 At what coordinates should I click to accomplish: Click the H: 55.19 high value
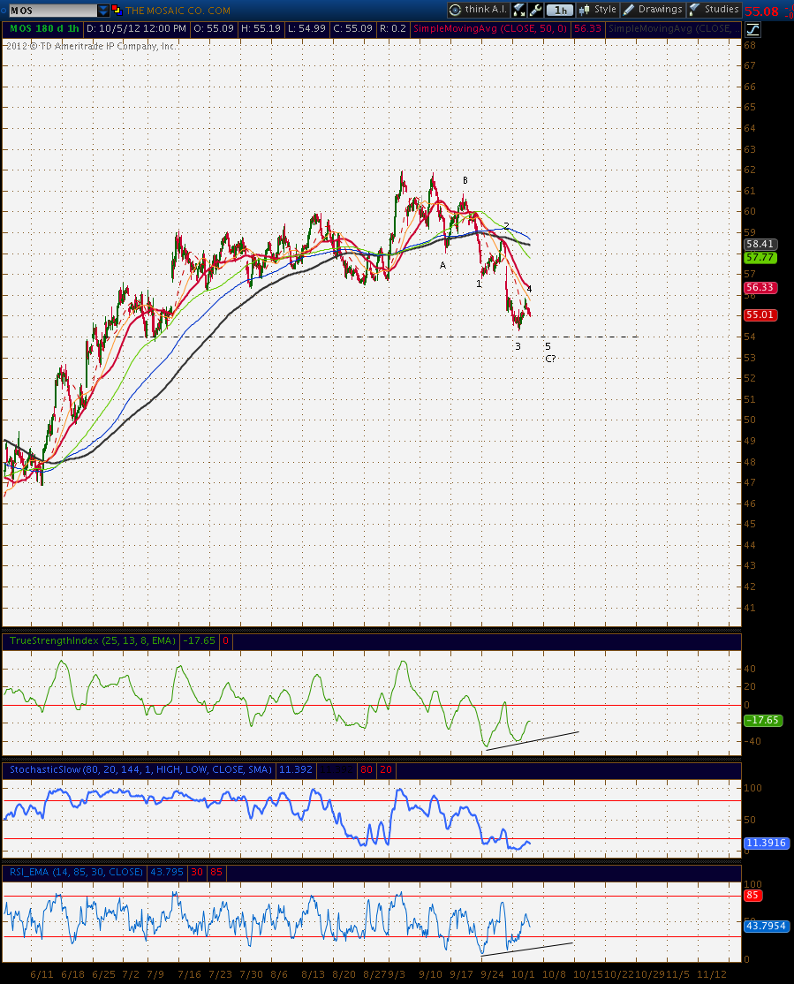click(x=261, y=29)
